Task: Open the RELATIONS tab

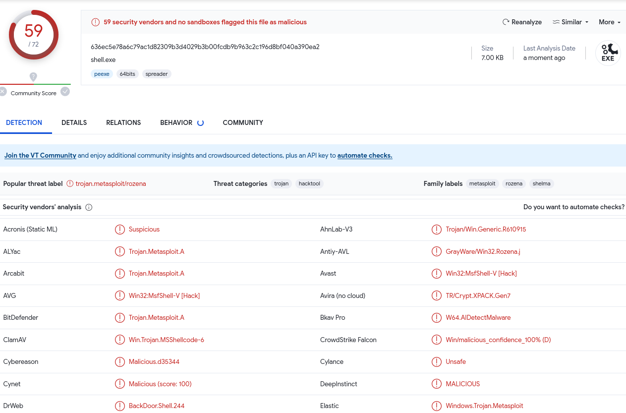Action: (123, 122)
